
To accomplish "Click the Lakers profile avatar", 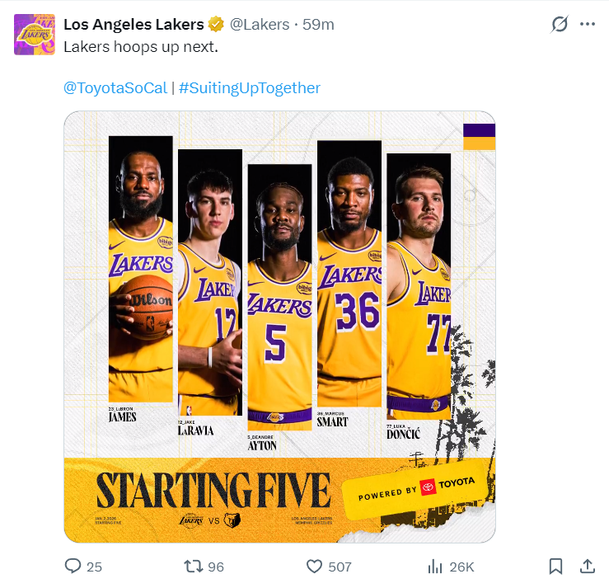I will click(34, 34).
